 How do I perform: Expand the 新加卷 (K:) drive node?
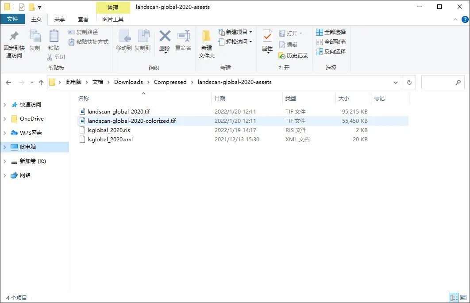tap(5, 161)
